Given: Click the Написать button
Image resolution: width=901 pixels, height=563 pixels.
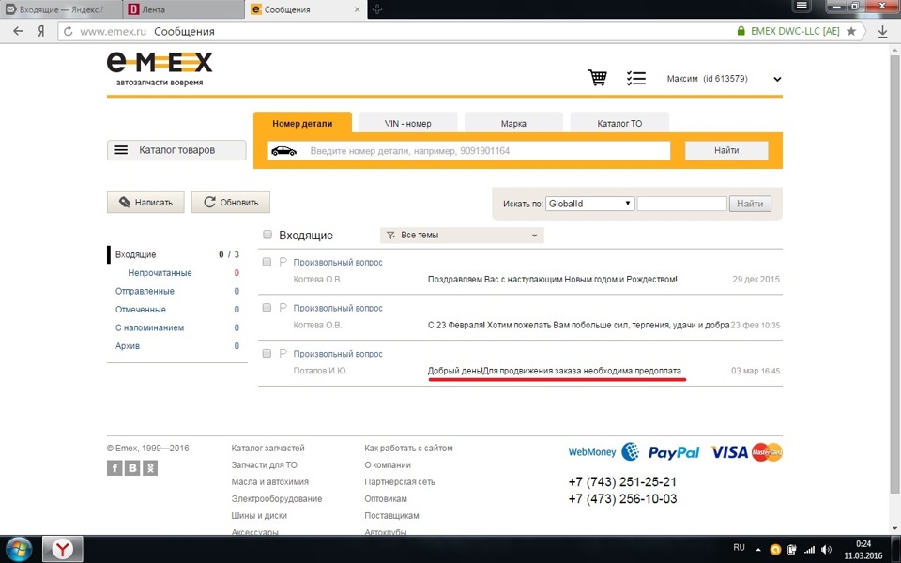Looking at the screenshot, I should click(x=145, y=202).
